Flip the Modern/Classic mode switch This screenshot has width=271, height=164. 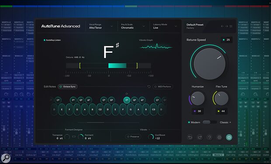(210, 122)
